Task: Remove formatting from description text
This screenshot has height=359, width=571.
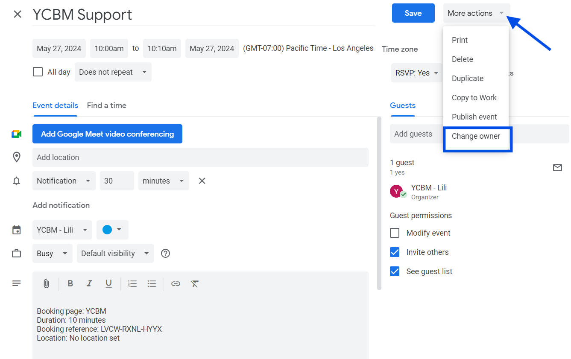Action: click(x=195, y=283)
